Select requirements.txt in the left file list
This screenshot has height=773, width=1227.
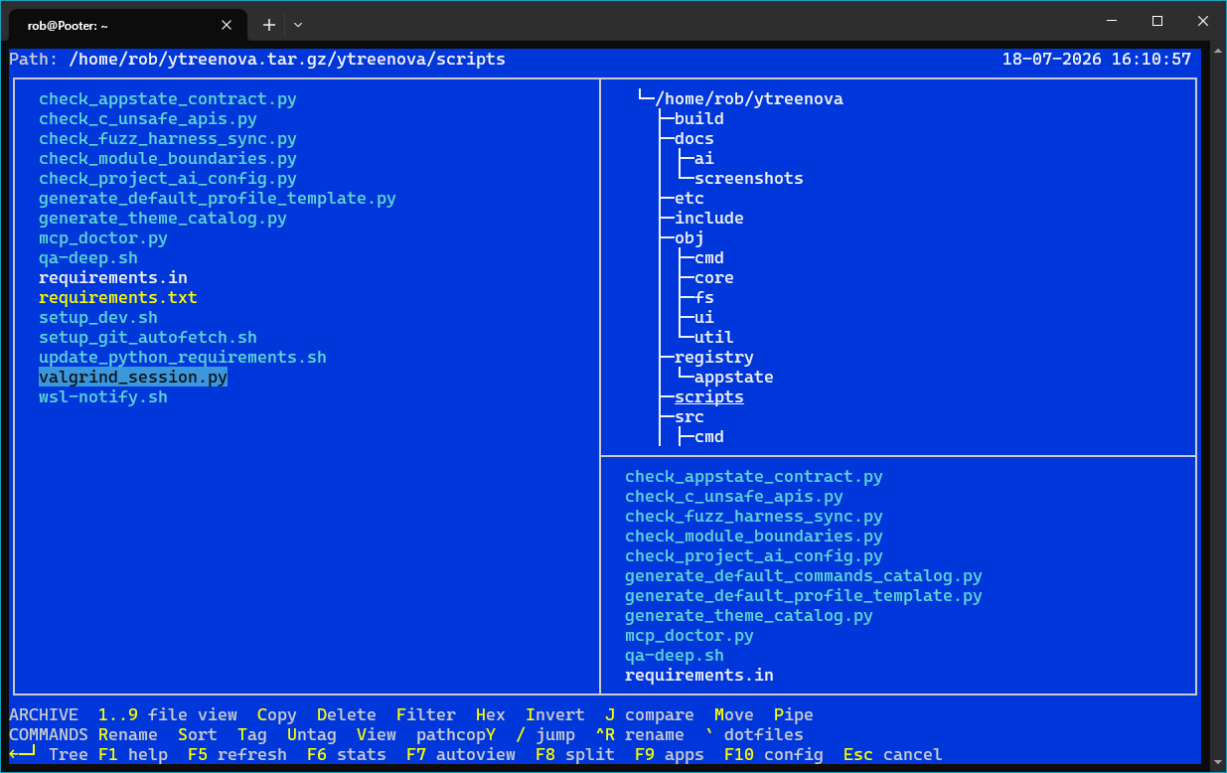click(x=118, y=298)
